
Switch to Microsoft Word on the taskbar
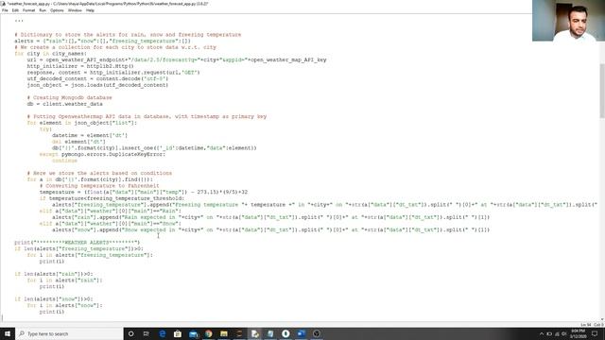pyautogui.click(x=301, y=333)
